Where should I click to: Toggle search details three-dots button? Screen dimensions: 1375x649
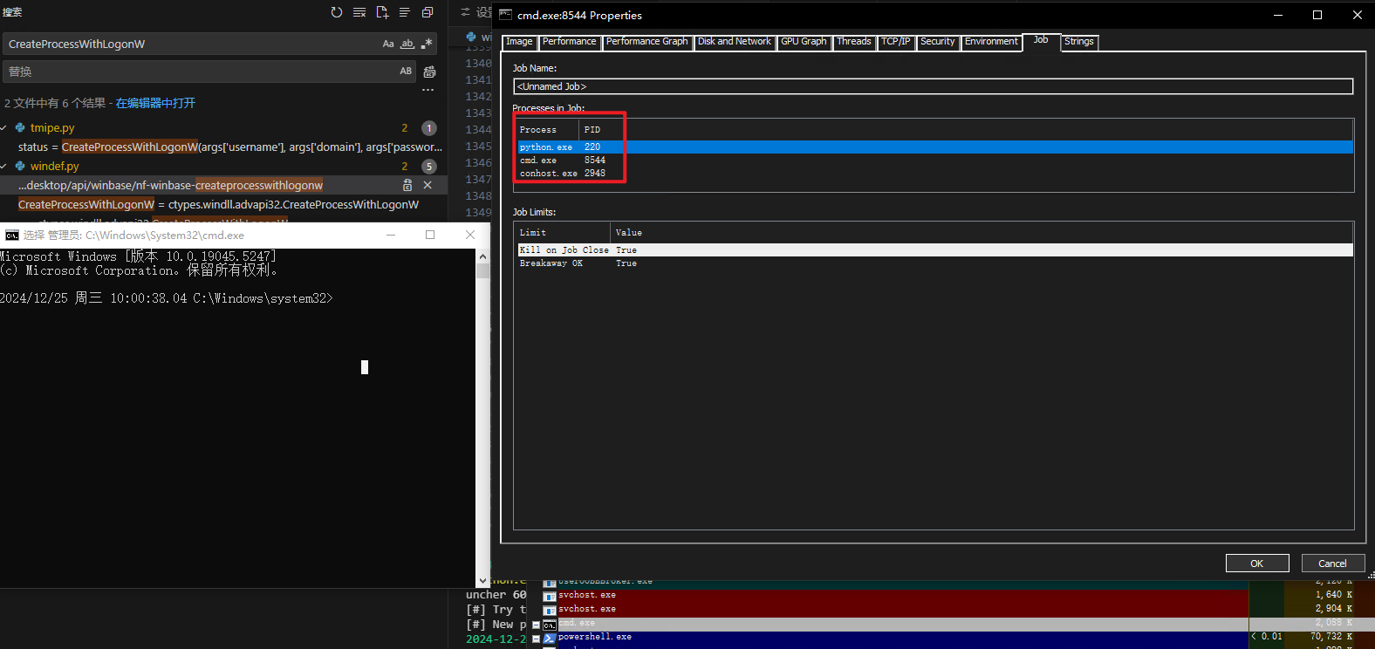(x=428, y=90)
